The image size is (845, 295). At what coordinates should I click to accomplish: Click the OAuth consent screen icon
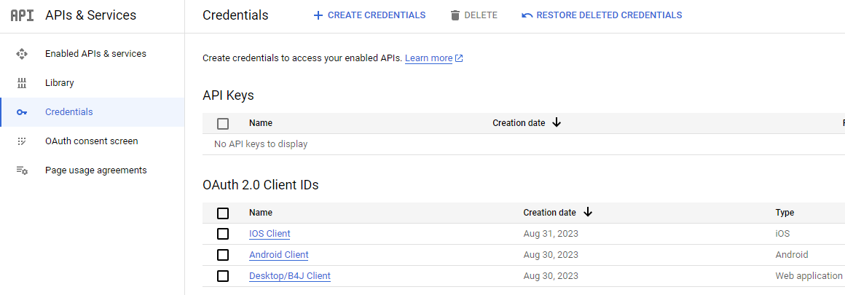[22, 141]
